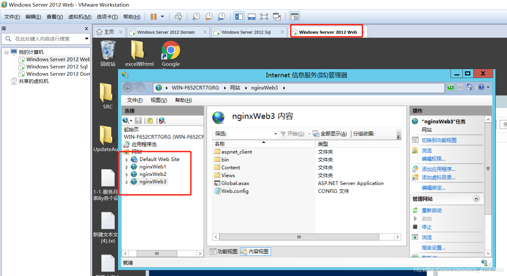Click the save connections icon
This screenshot has height=276, width=507.
[x=138, y=121]
